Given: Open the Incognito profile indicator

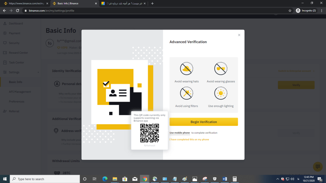Looking at the screenshot, I should click(306, 10).
